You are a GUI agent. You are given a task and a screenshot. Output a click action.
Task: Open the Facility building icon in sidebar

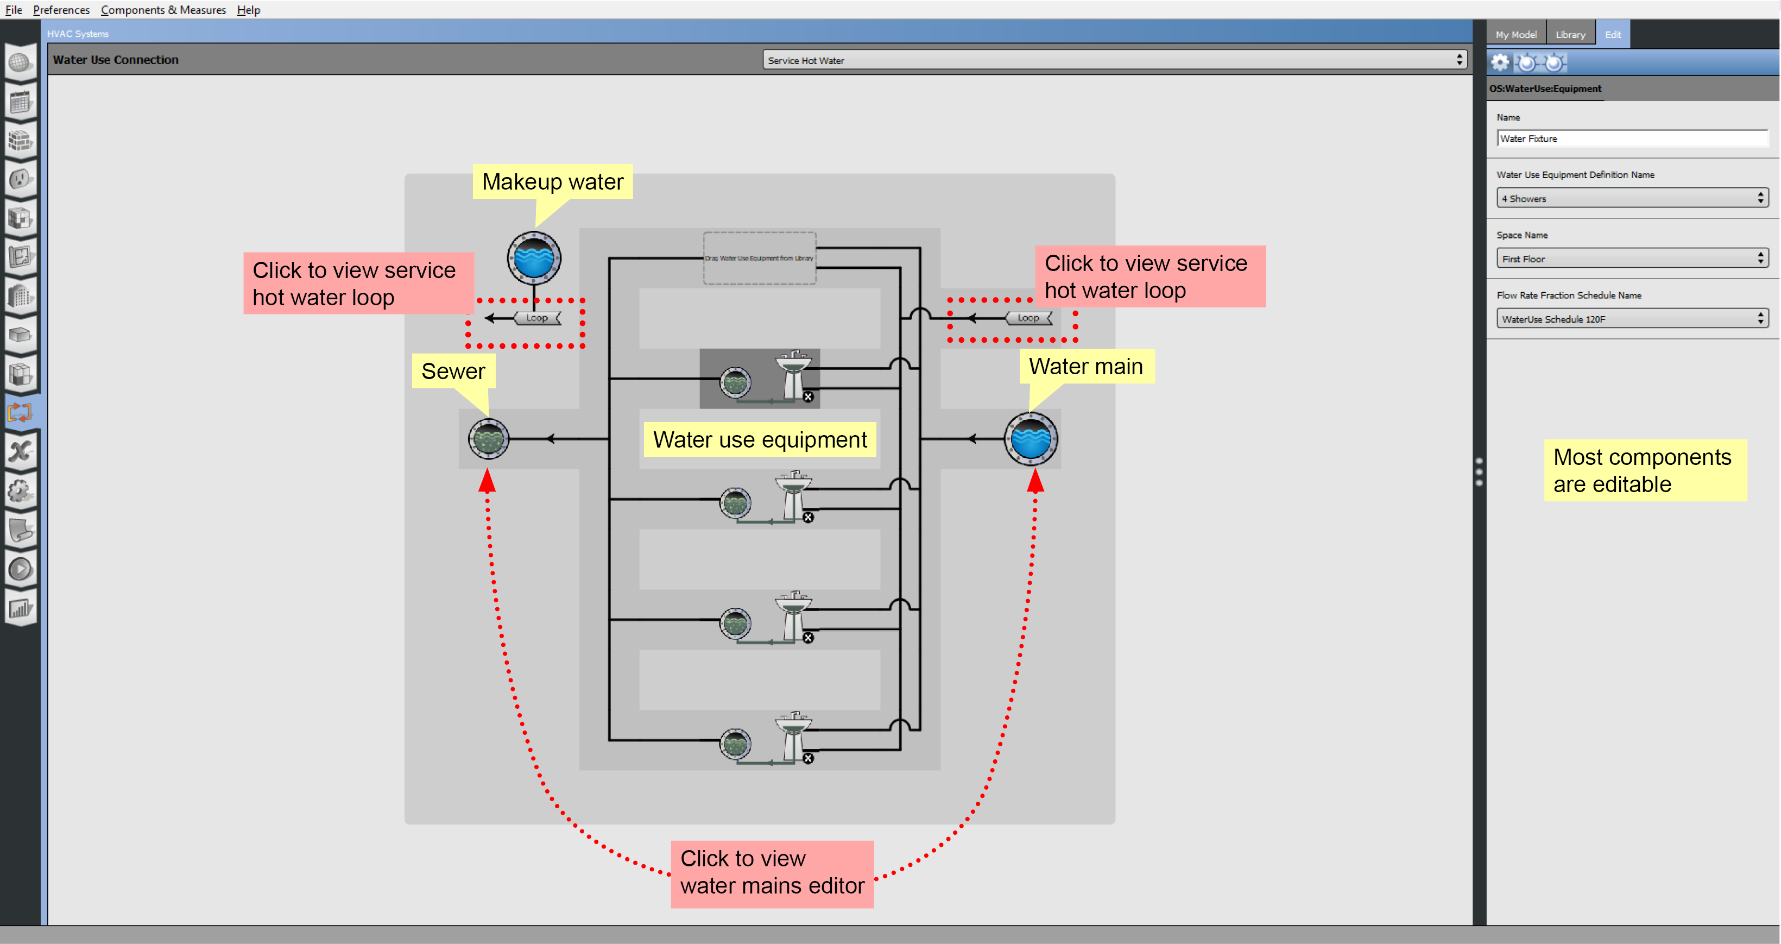[20, 296]
